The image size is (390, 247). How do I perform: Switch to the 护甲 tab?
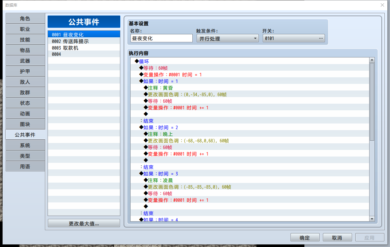coord(25,71)
